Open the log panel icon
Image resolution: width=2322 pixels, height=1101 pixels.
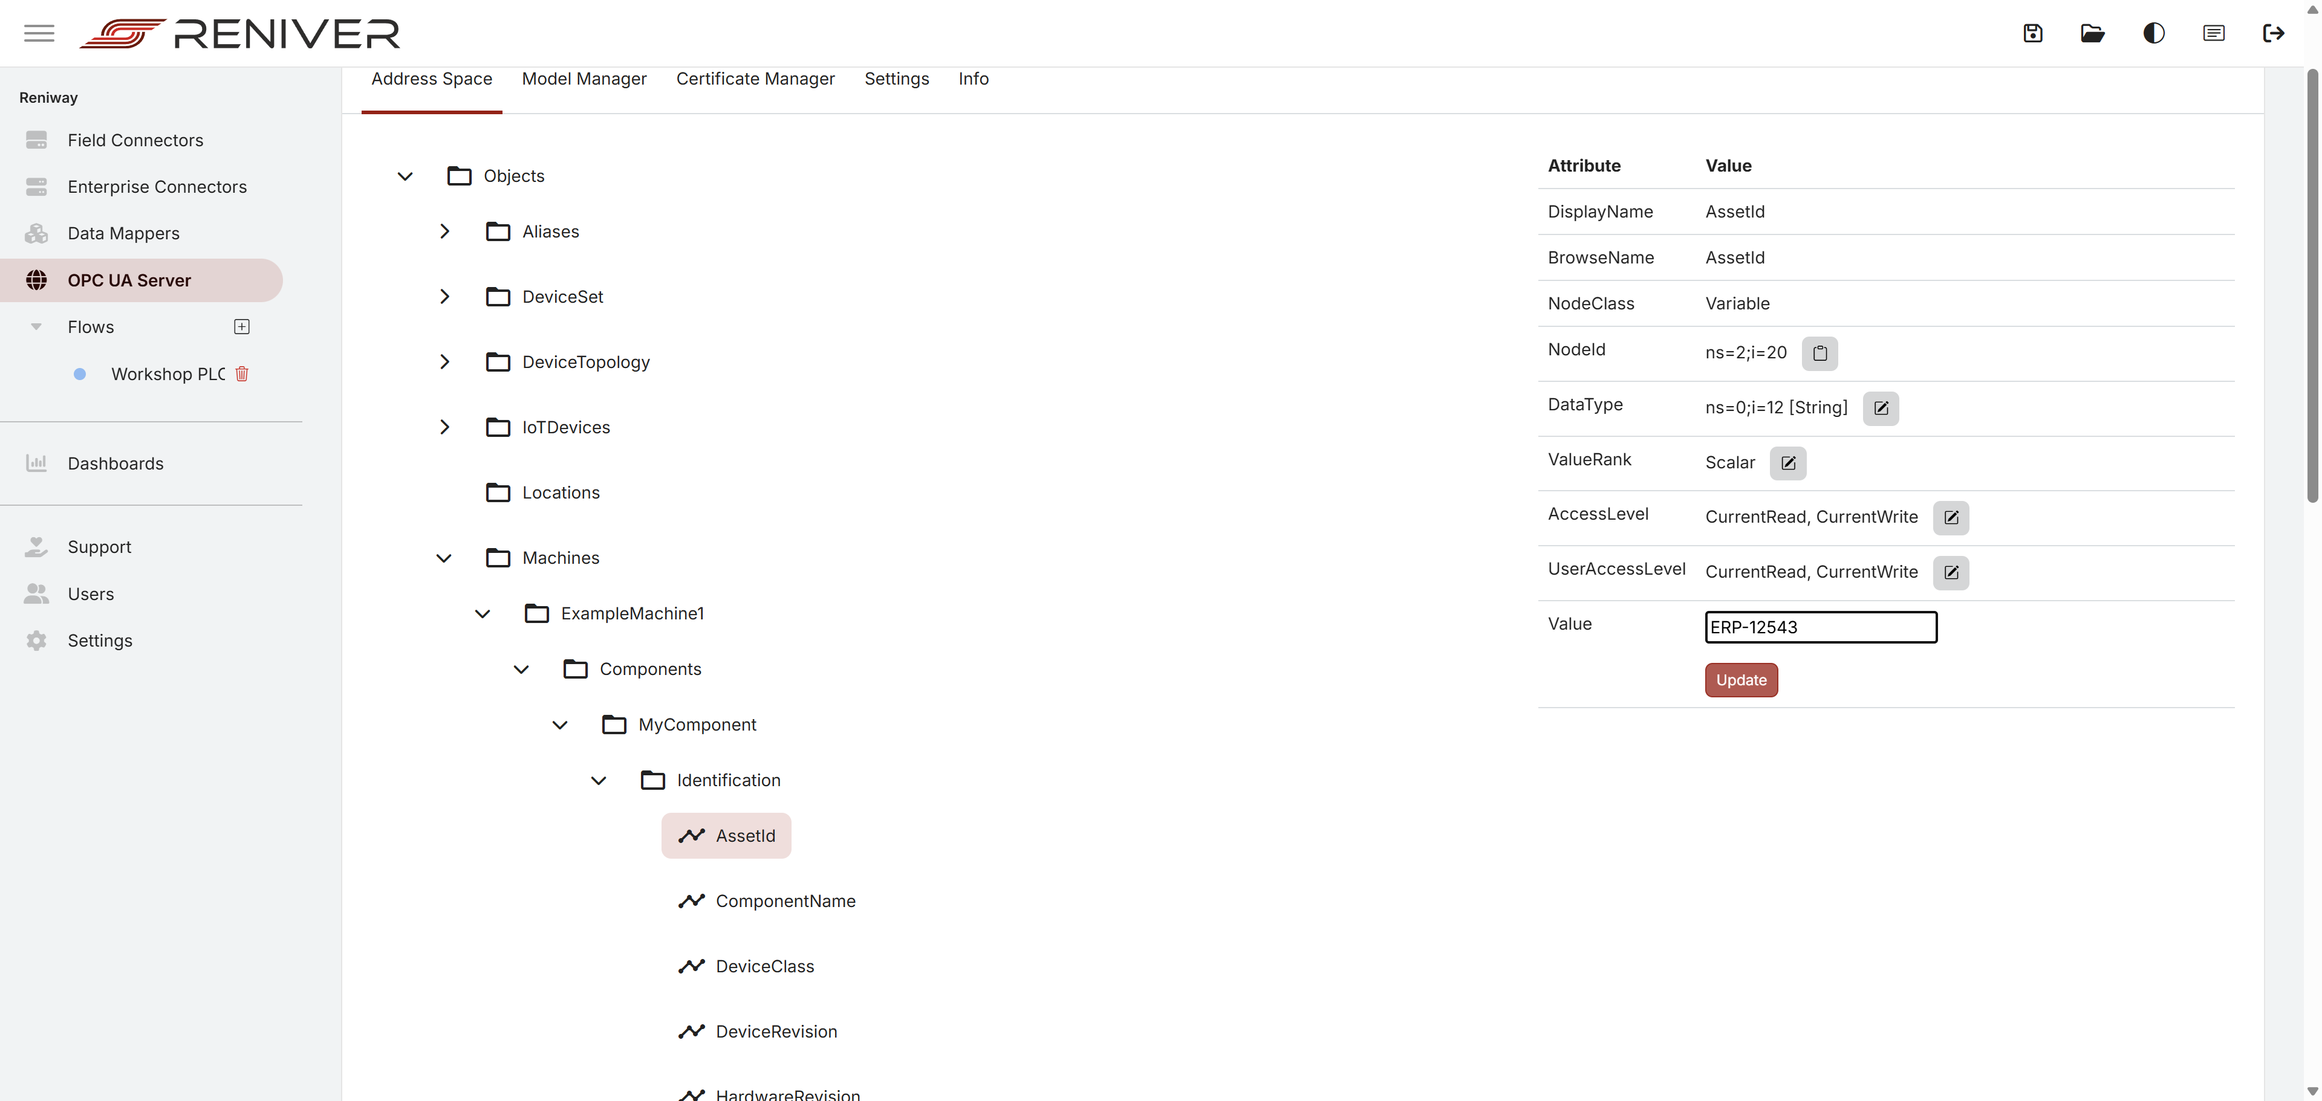pyautogui.click(x=2214, y=33)
